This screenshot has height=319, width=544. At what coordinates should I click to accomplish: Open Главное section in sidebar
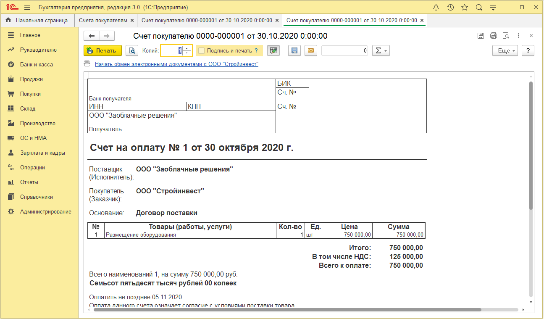pos(39,35)
